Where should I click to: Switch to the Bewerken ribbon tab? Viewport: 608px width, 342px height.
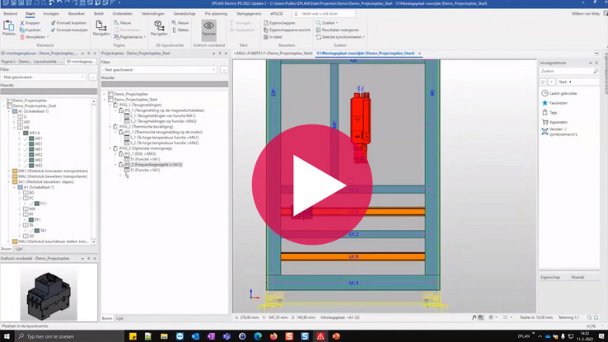(x=77, y=13)
